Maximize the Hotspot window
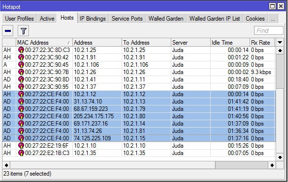 272,6
